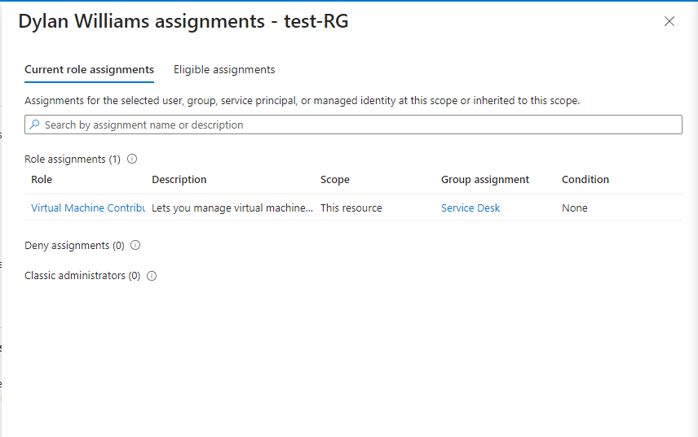Click the 'Lets you manage virtual machine' description
Image resolution: width=698 pixels, height=437 pixels.
232,208
